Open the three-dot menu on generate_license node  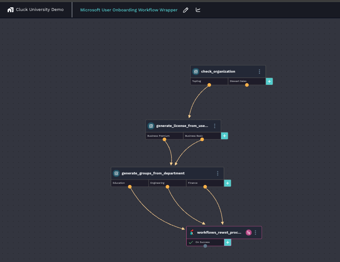pos(215,126)
